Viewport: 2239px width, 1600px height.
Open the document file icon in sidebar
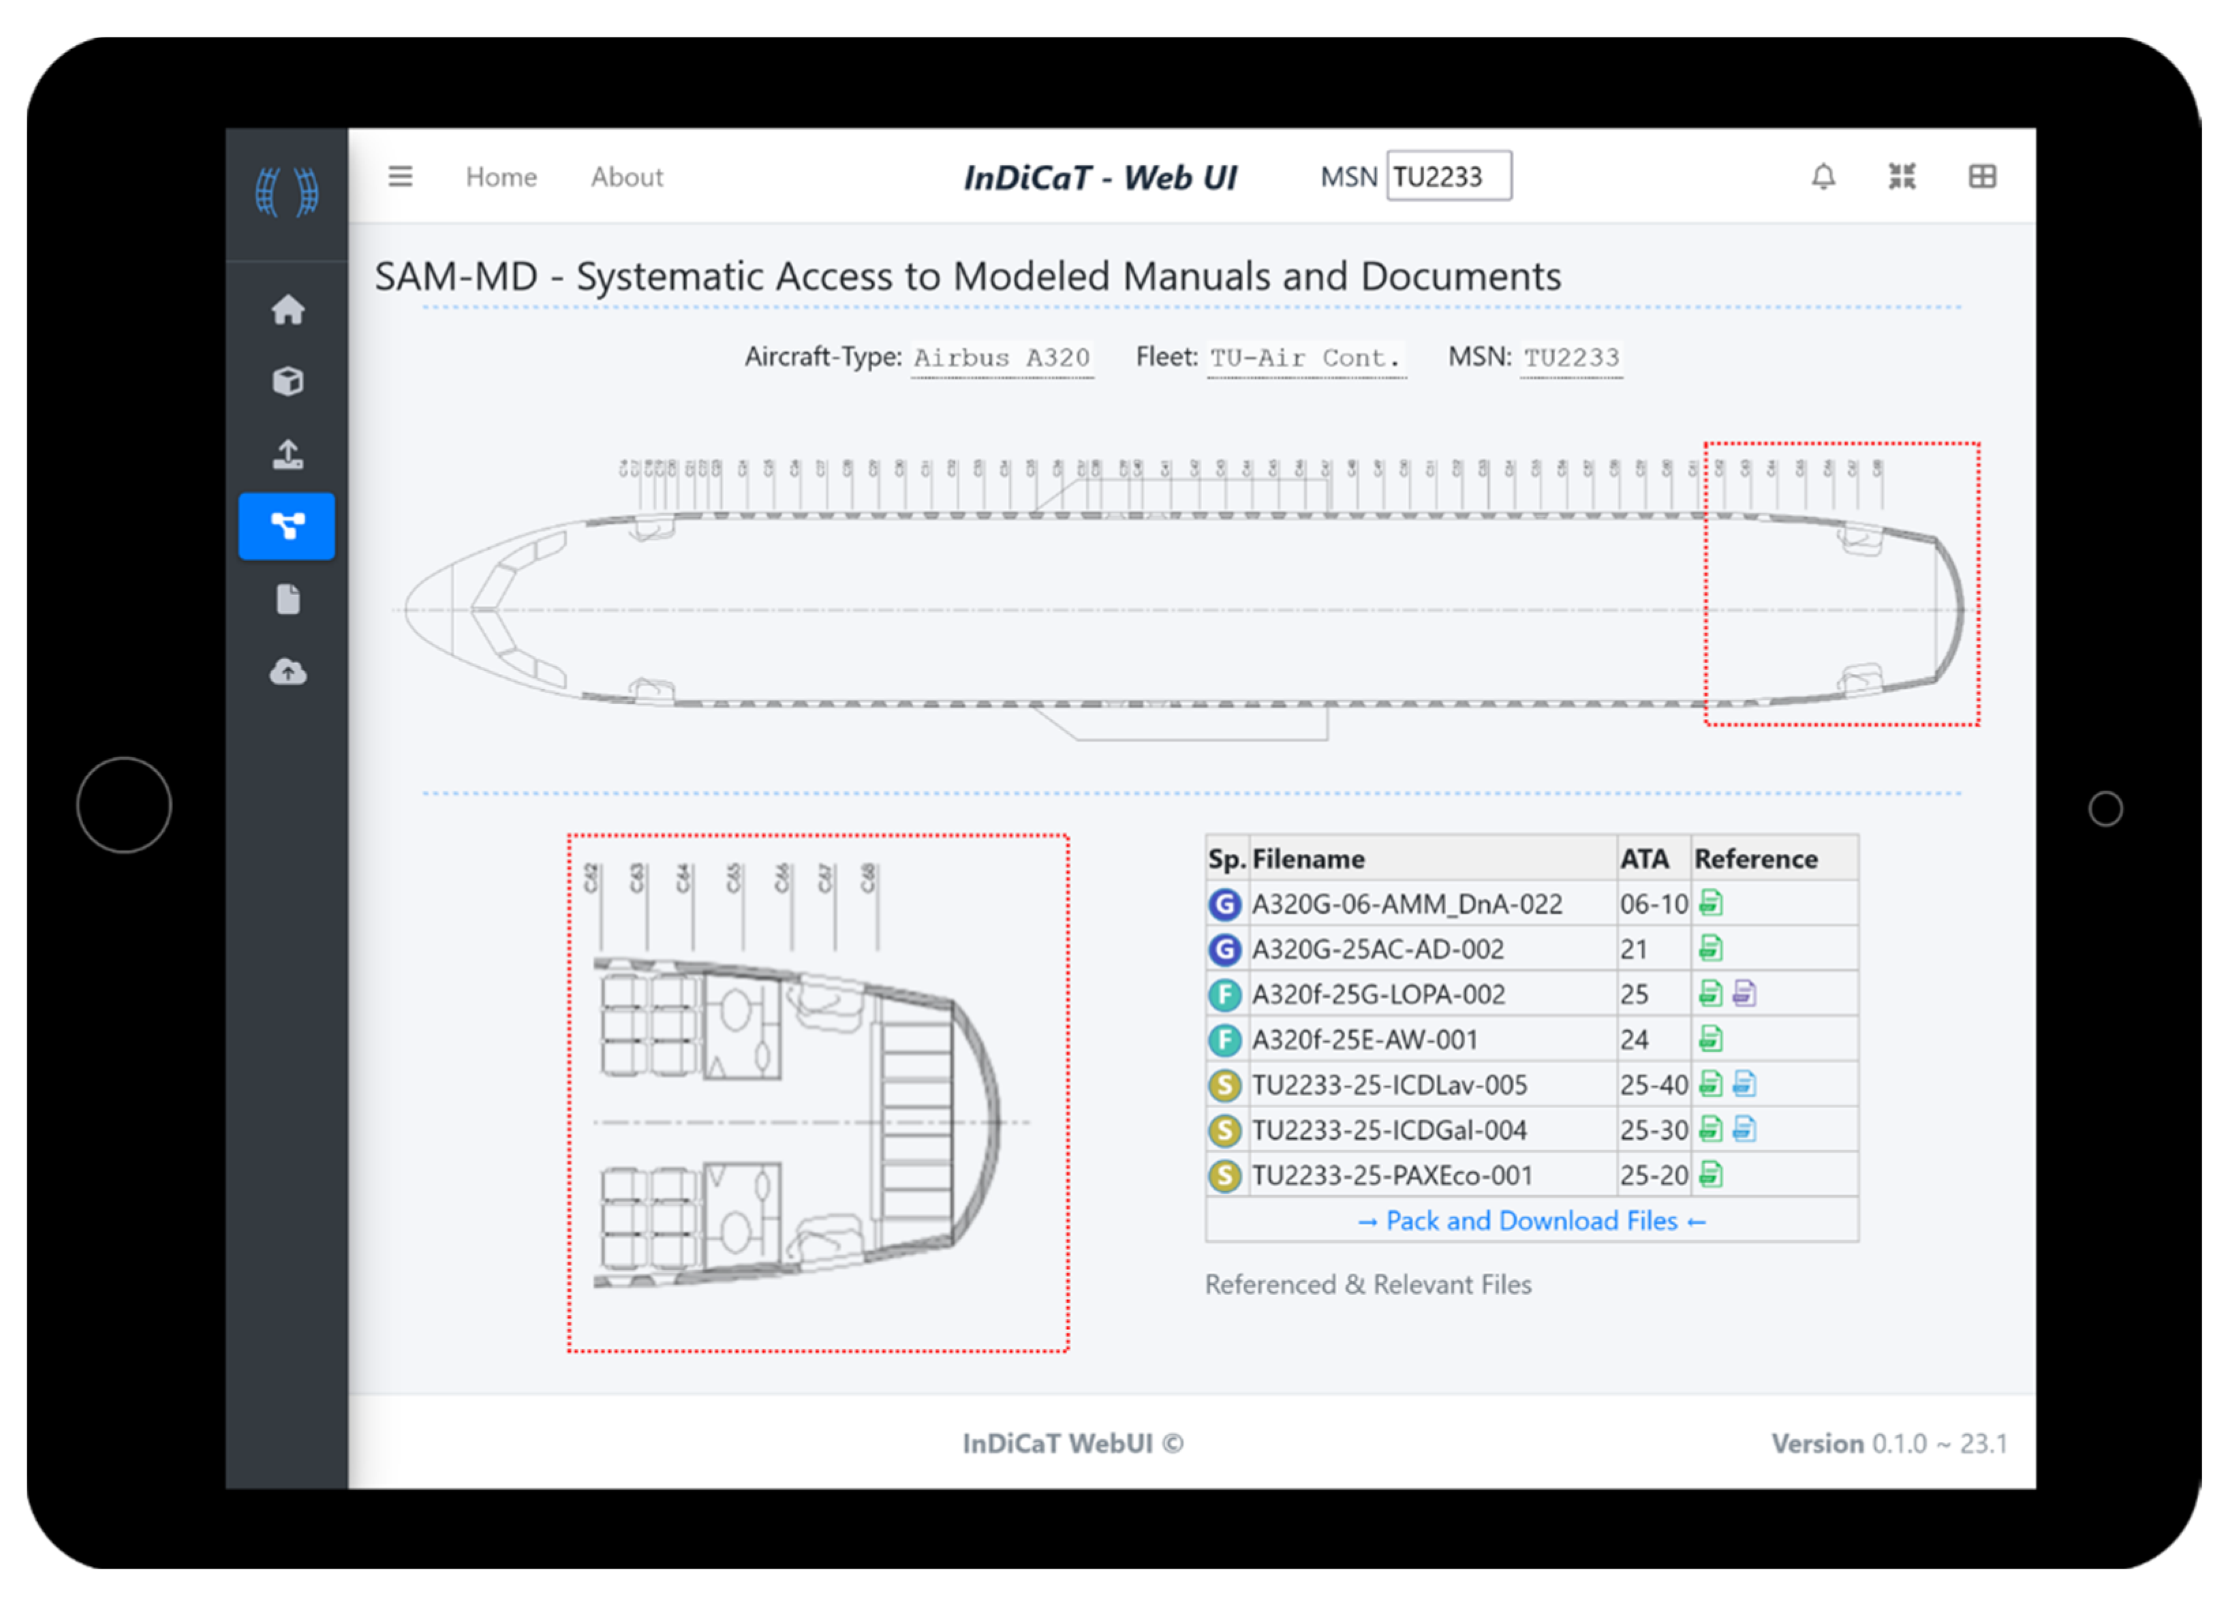point(288,599)
